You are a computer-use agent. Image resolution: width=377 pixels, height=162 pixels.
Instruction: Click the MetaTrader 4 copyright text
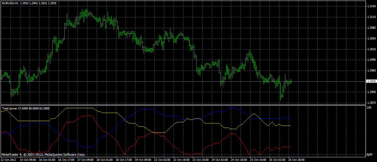click(43, 154)
